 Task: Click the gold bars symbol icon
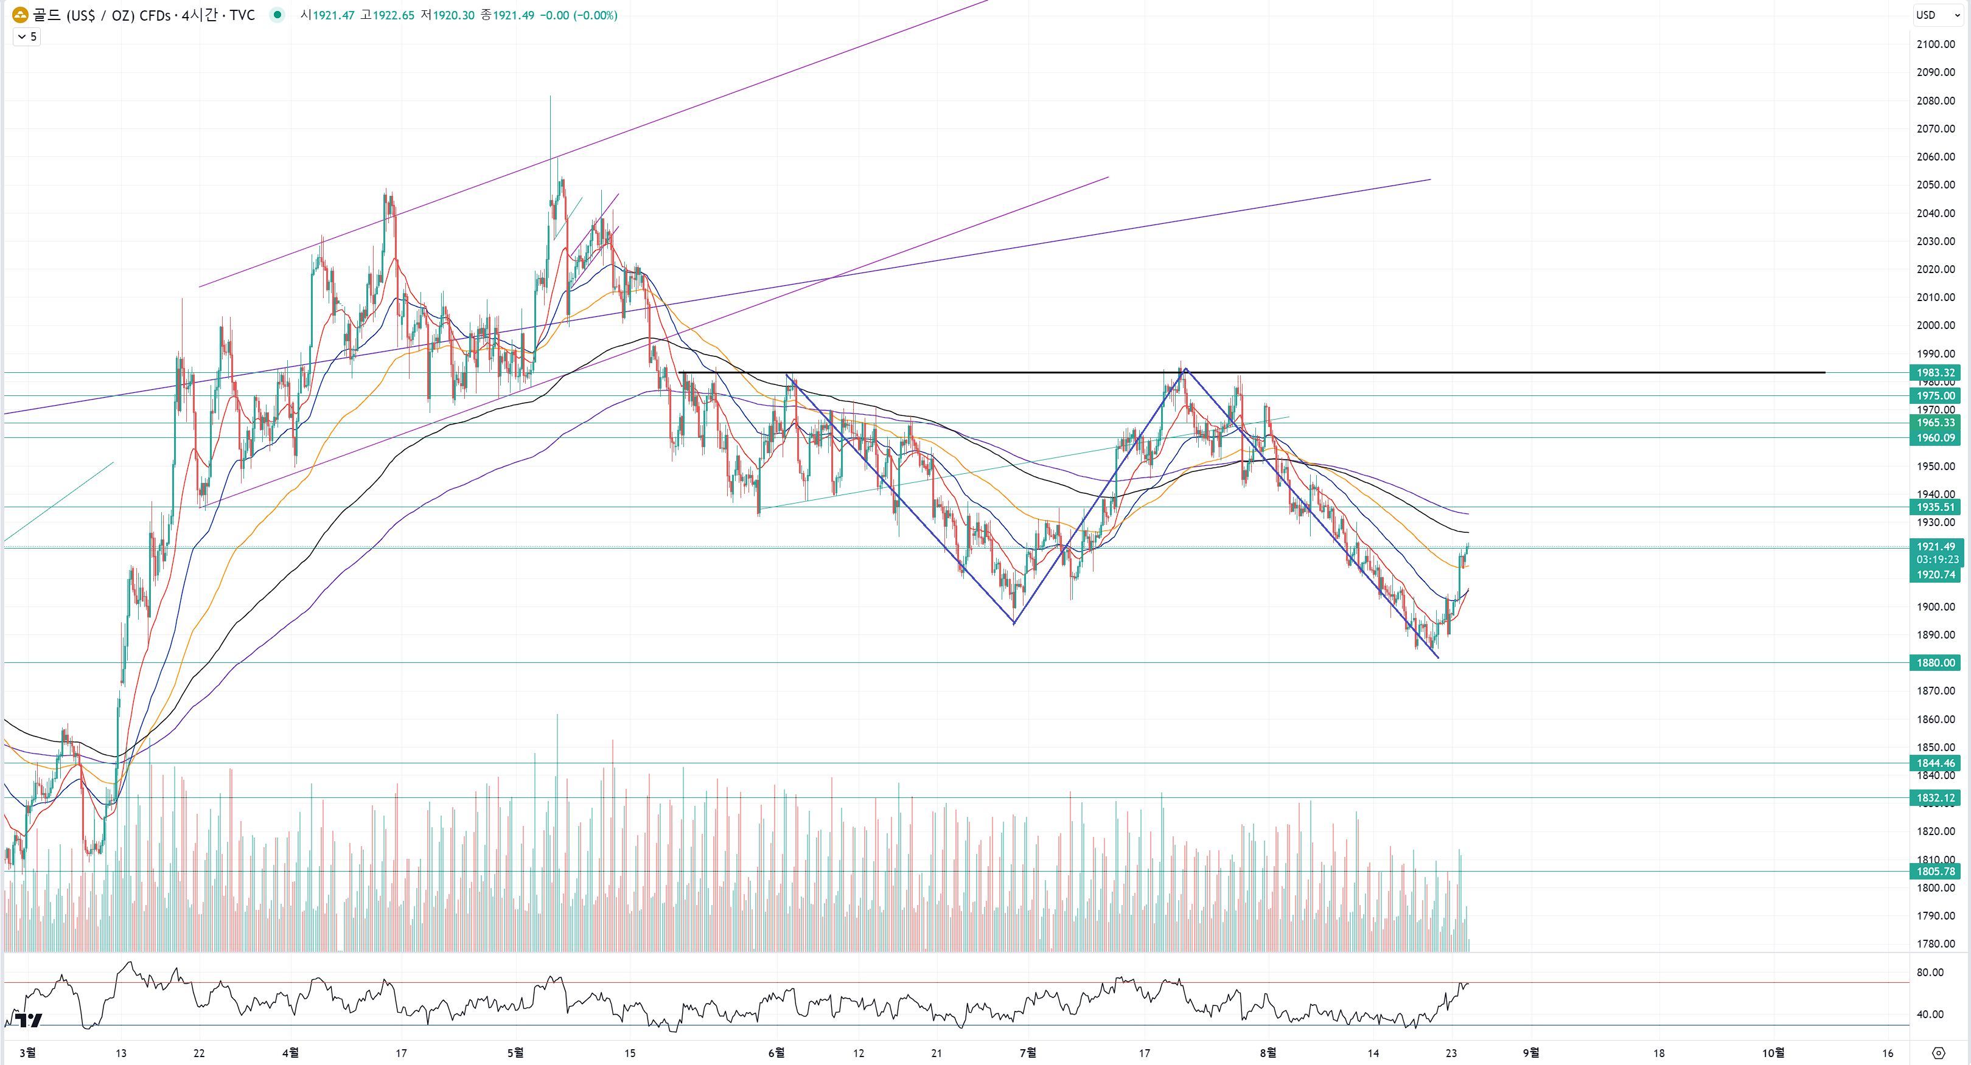tap(20, 15)
